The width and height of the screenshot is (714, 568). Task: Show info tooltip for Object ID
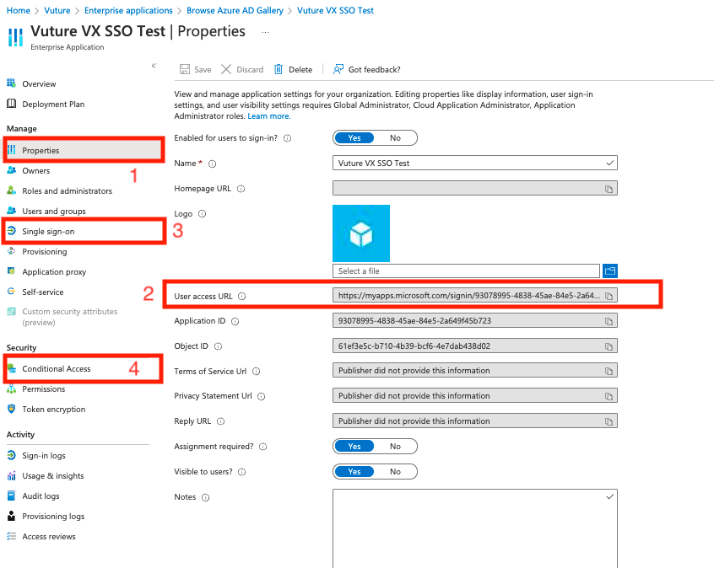click(x=218, y=346)
